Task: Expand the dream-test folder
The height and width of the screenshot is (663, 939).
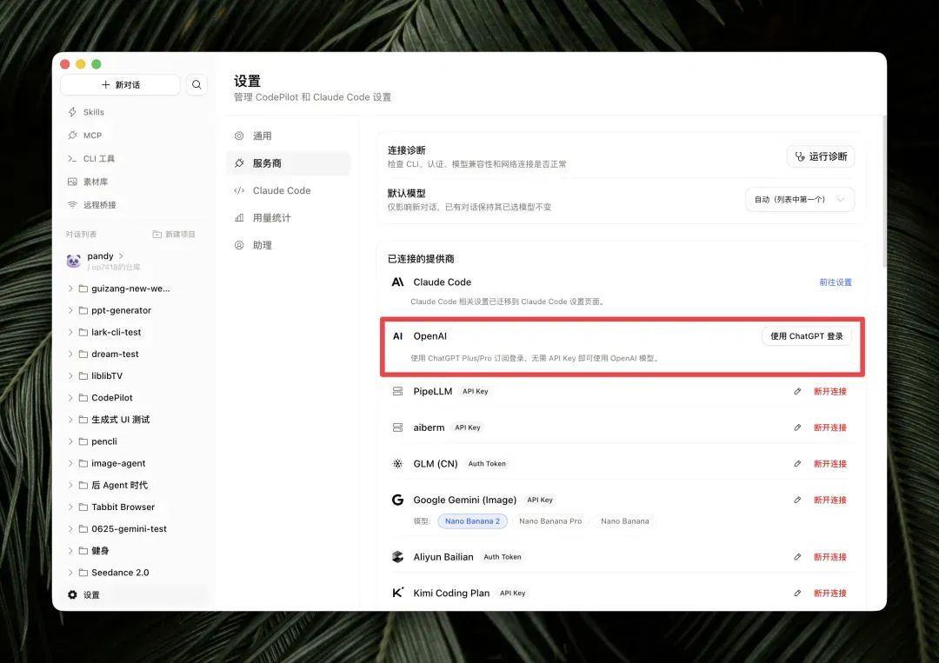Action: pos(70,354)
